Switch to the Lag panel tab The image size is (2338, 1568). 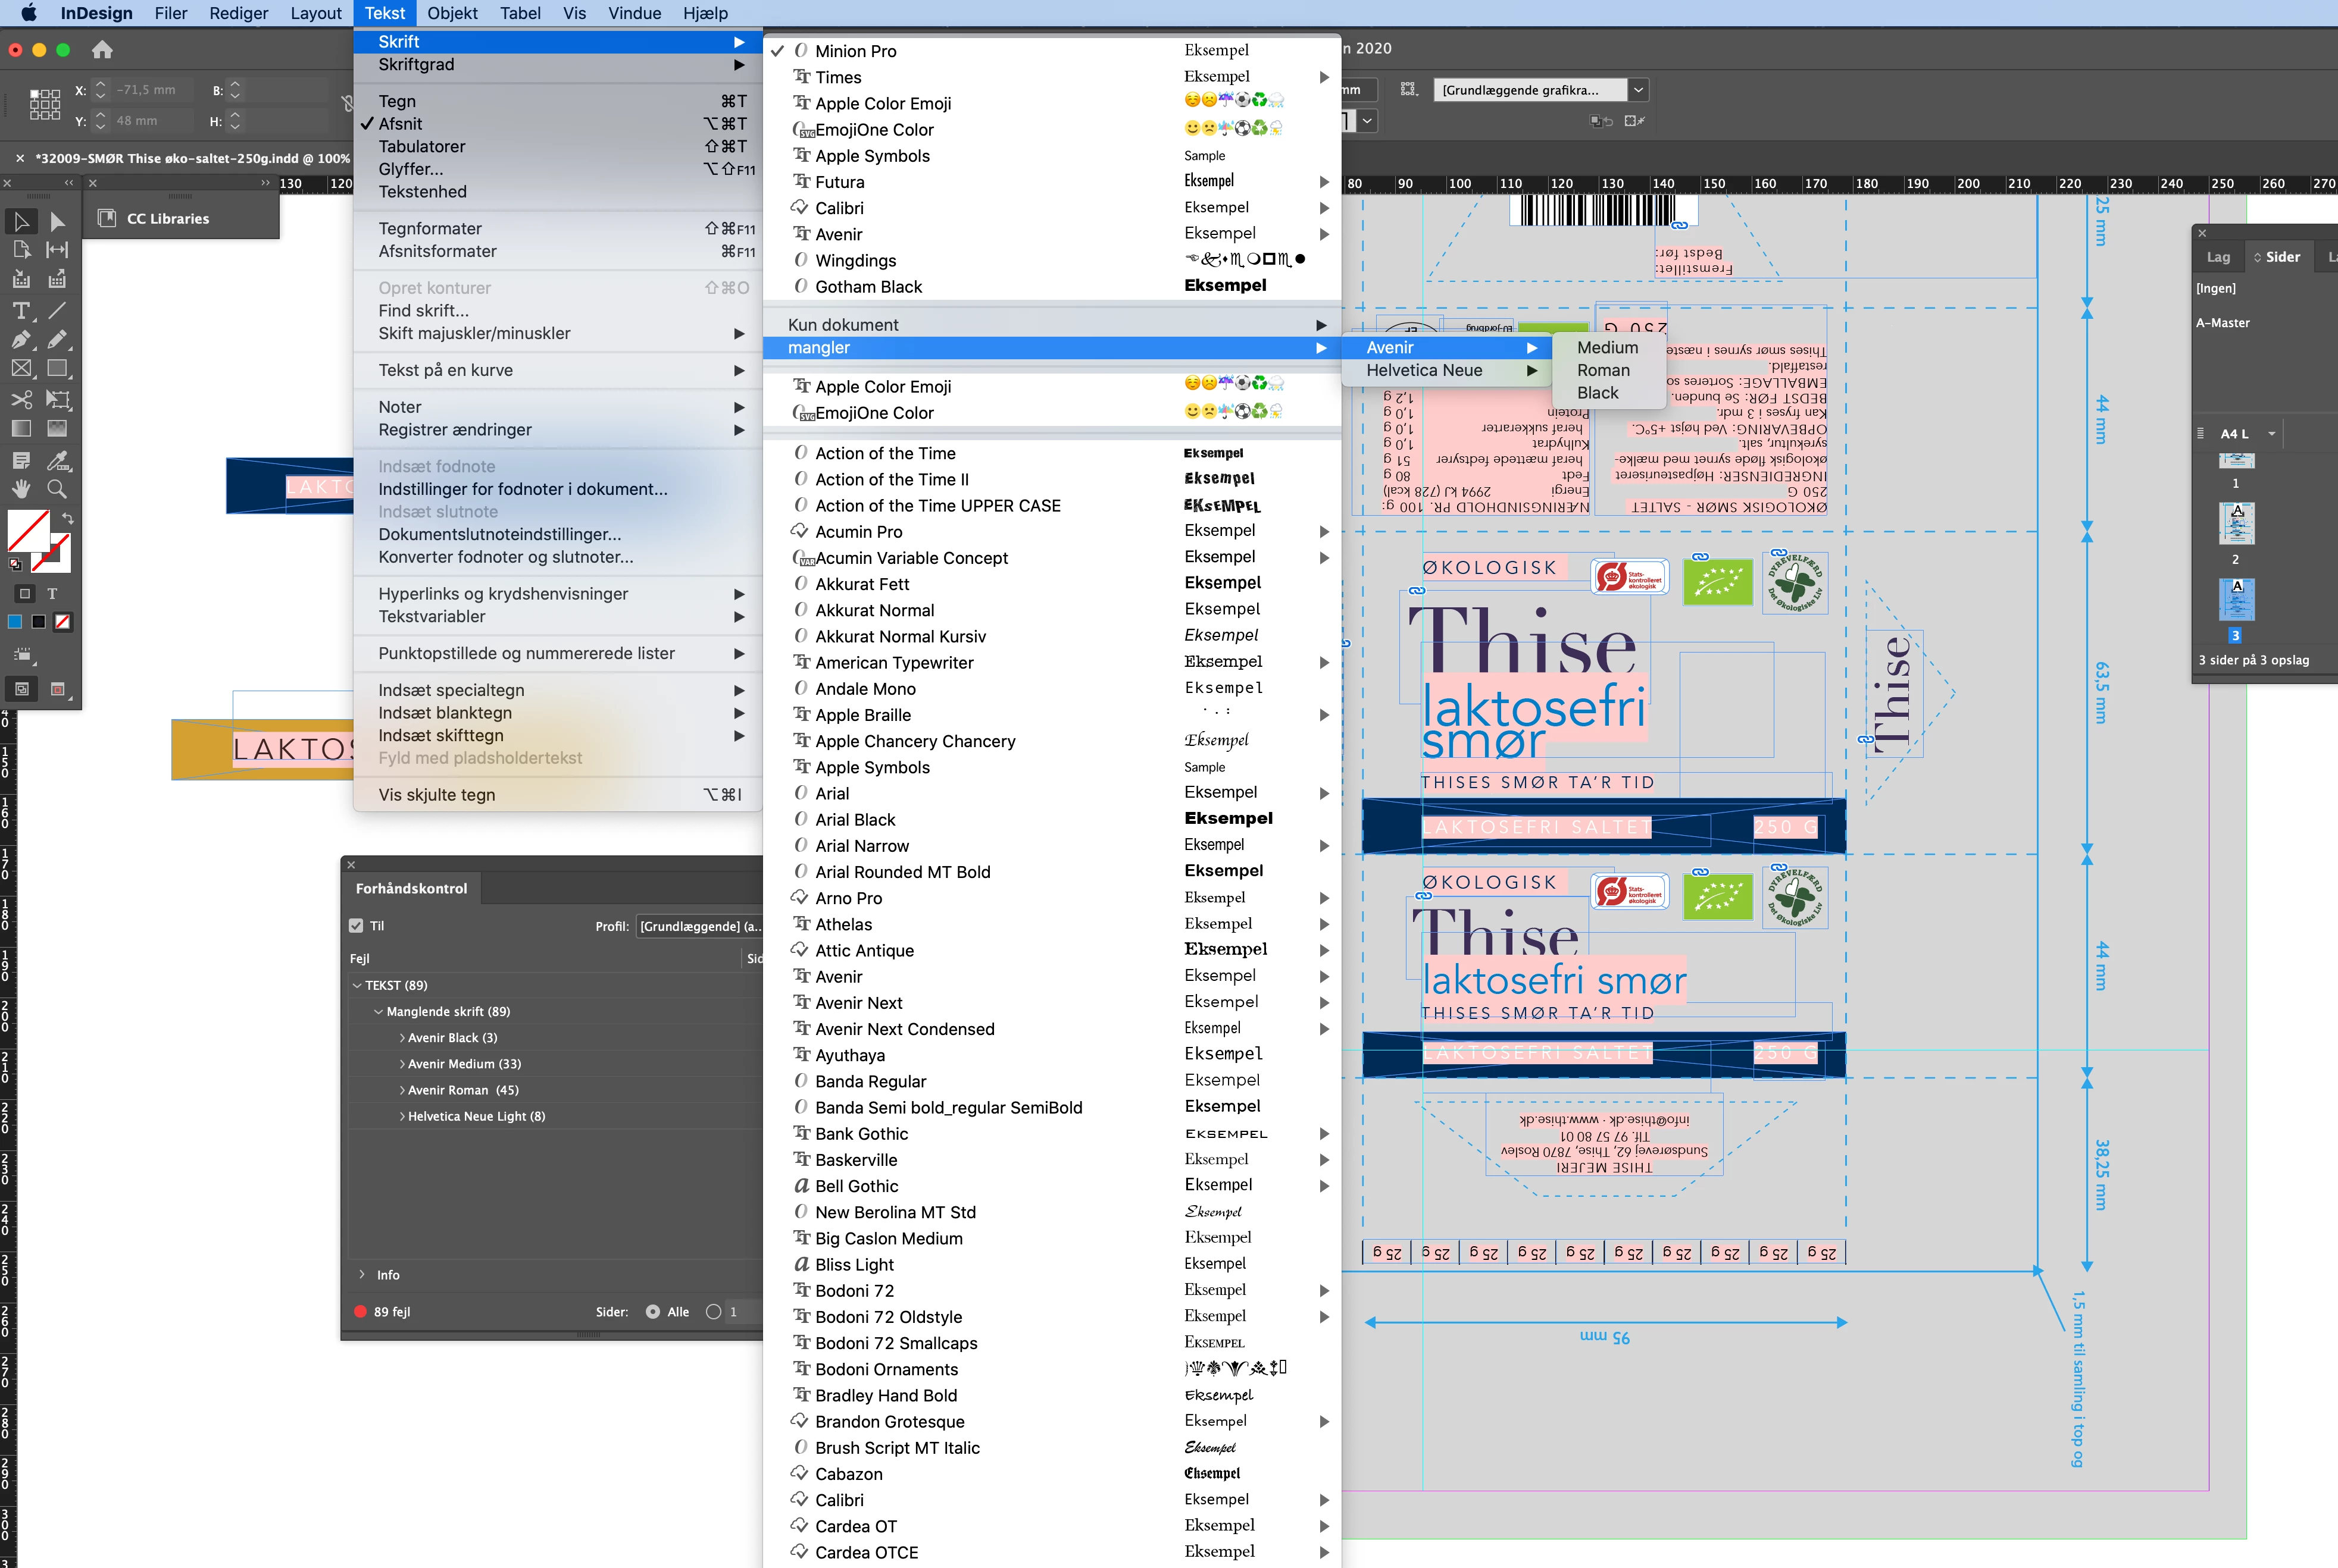2218,257
